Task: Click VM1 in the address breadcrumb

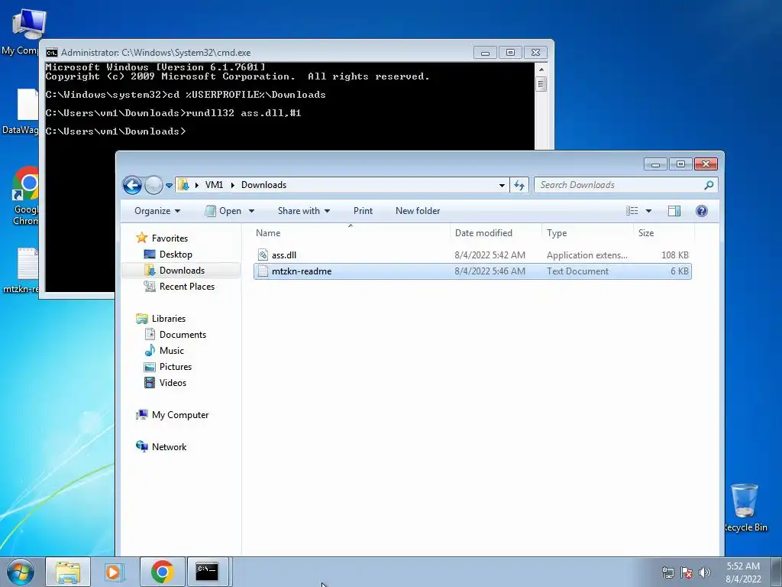Action: [214, 185]
